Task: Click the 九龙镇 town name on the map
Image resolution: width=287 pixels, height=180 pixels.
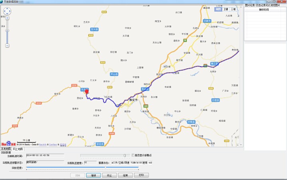Action: pyautogui.click(x=229, y=16)
